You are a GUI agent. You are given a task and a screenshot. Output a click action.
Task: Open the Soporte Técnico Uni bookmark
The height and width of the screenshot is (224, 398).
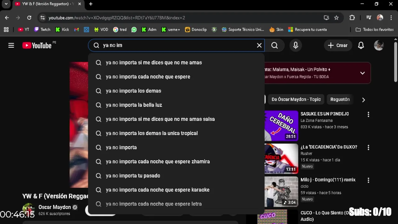pyautogui.click(x=243, y=30)
